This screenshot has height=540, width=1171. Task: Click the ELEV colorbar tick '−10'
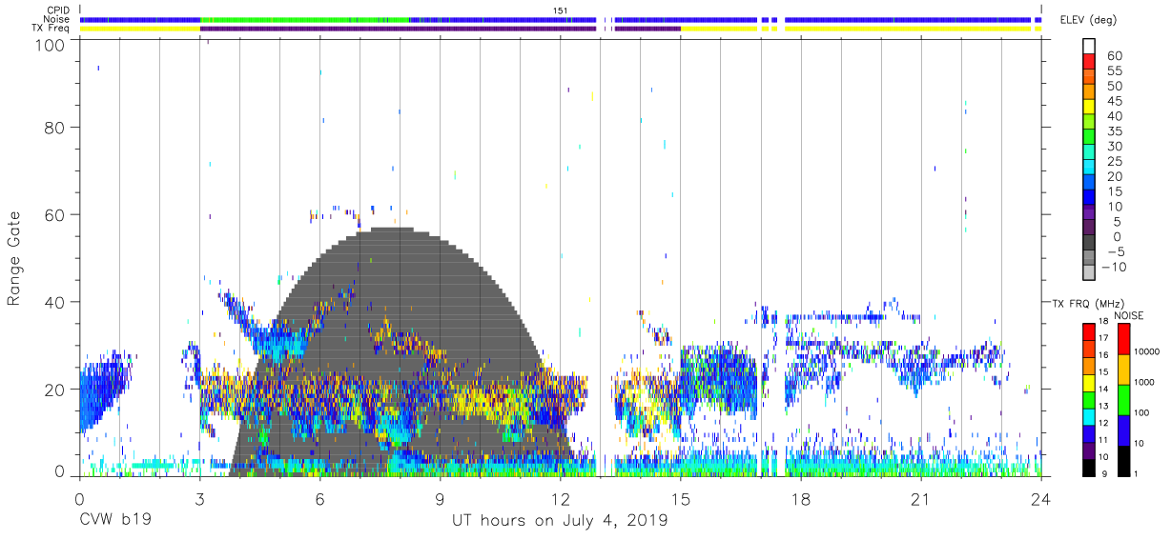point(1112,267)
